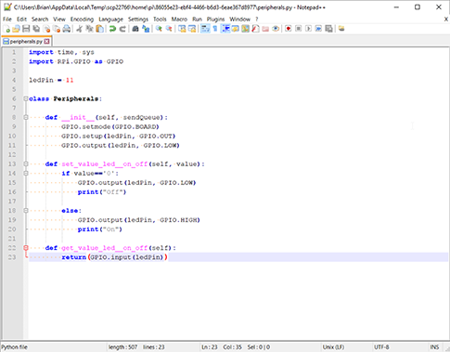
Task: Click the Copy toolbar icon
Action: click(x=89, y=29)
